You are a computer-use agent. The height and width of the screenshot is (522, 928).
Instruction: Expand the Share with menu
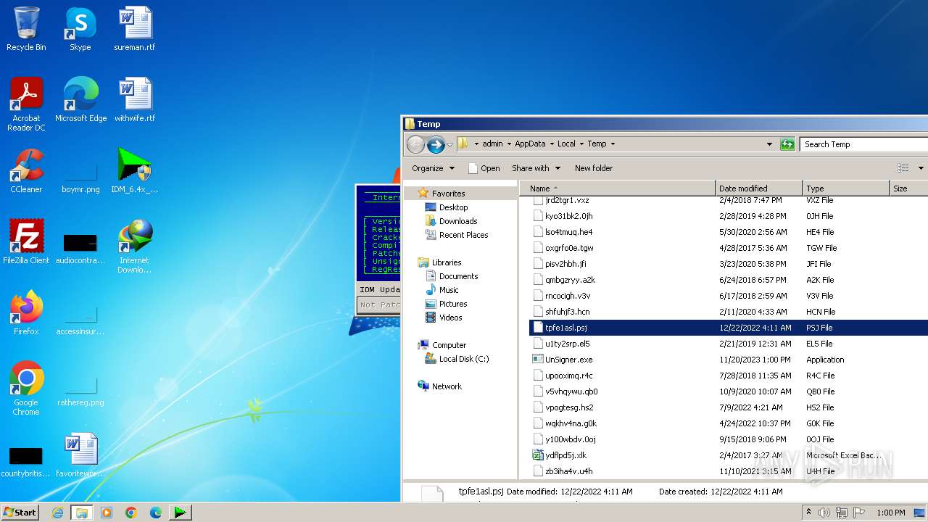pyautogui.click(x=536, y=168)
